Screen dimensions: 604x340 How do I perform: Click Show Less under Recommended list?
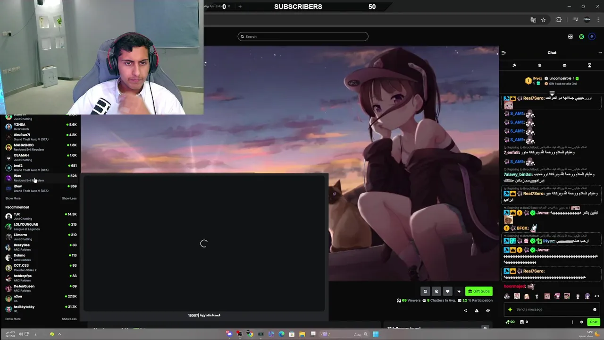click(69, 319)
